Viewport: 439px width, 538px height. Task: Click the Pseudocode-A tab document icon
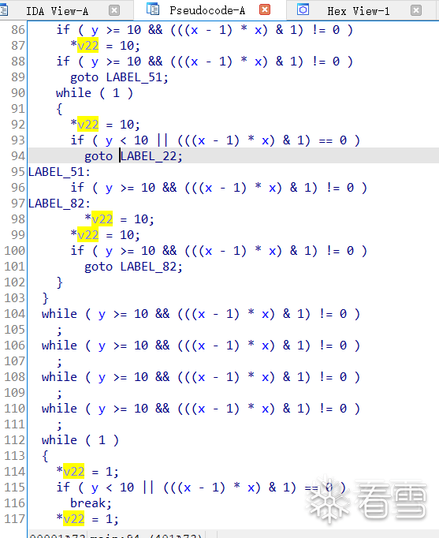[153, 9]
